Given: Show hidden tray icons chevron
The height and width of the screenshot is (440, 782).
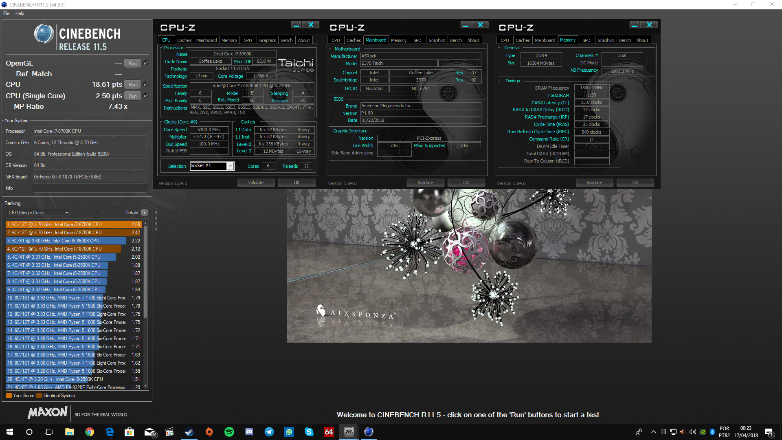Looking at the screenshot, I should click(x=654, y=432).
